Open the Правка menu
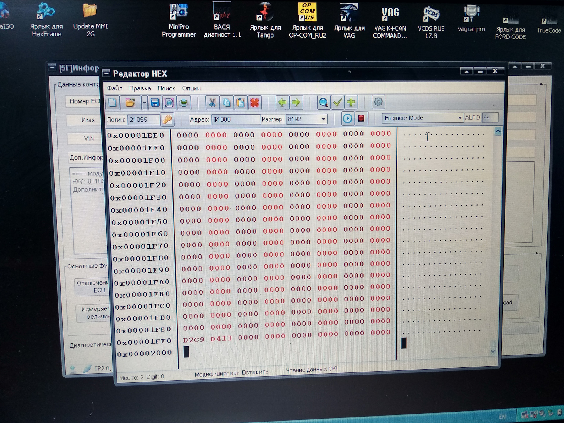564x423 pixels. (x=140, y=88)
